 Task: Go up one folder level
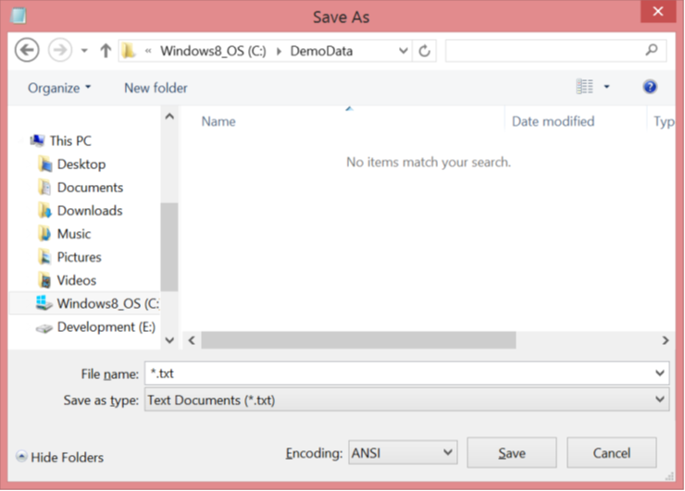click(106, 51)
